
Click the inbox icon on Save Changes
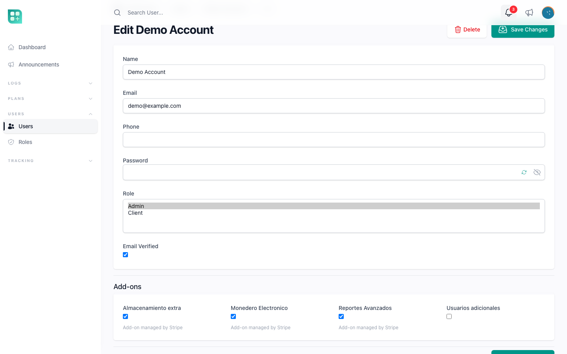[x=503, y=29]
